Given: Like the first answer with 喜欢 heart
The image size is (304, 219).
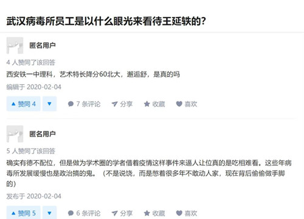Looking at the screenshot, I should point(187,104).
